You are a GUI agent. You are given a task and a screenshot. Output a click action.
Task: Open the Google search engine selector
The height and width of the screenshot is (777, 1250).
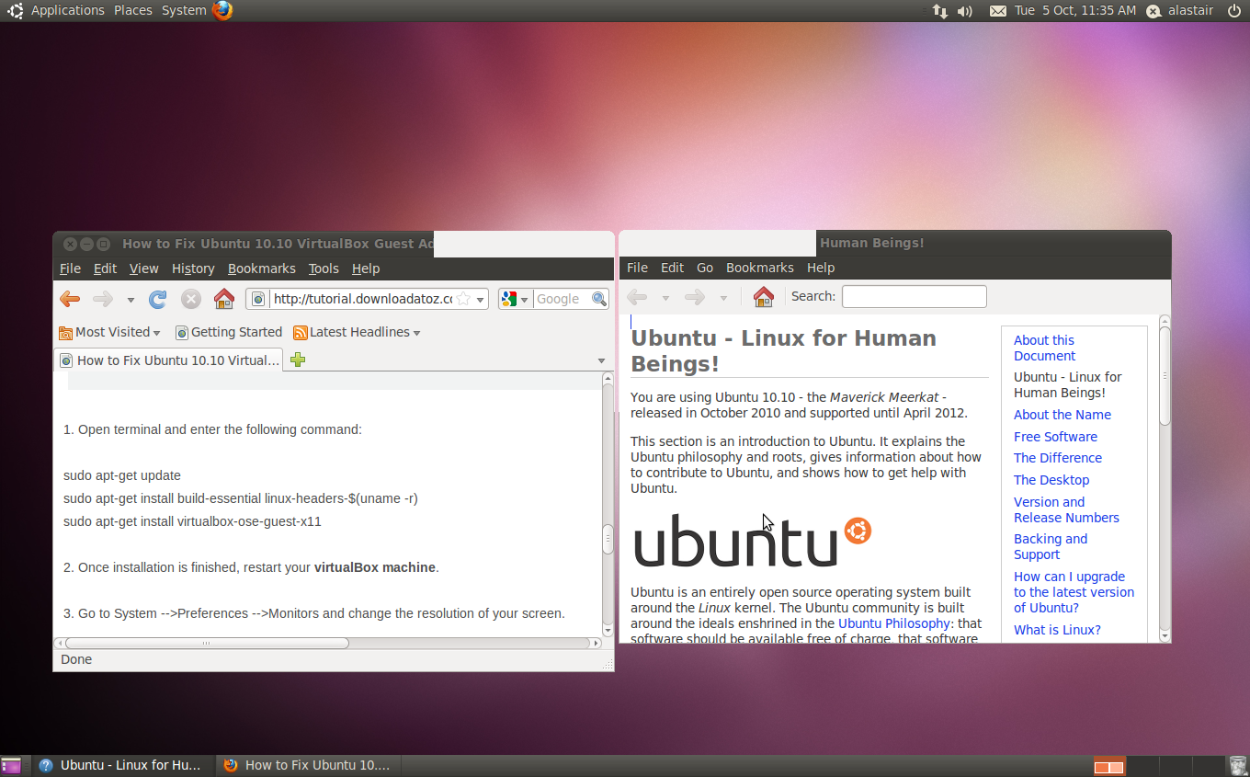pos(515,299)
